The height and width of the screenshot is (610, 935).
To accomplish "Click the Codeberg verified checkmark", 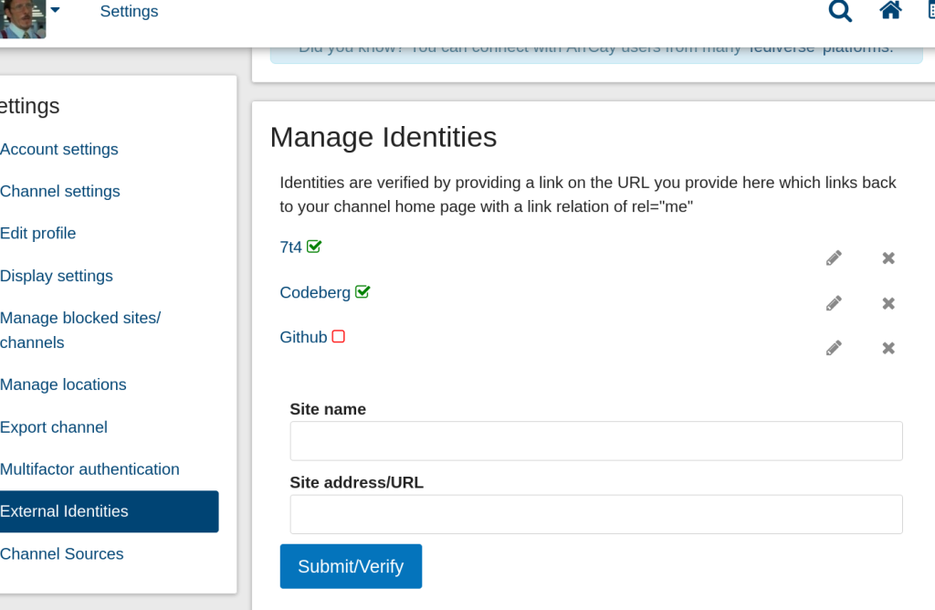I will click(x=362, y=291).
